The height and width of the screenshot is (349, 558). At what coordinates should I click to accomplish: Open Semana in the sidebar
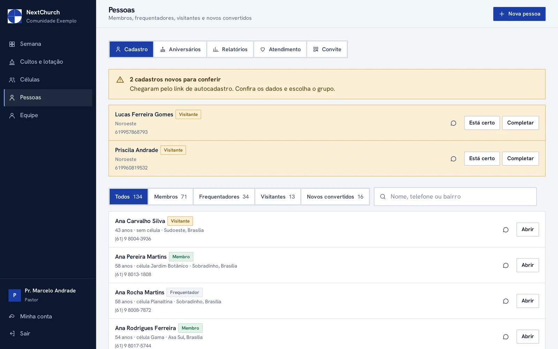[x=48, y=44]
